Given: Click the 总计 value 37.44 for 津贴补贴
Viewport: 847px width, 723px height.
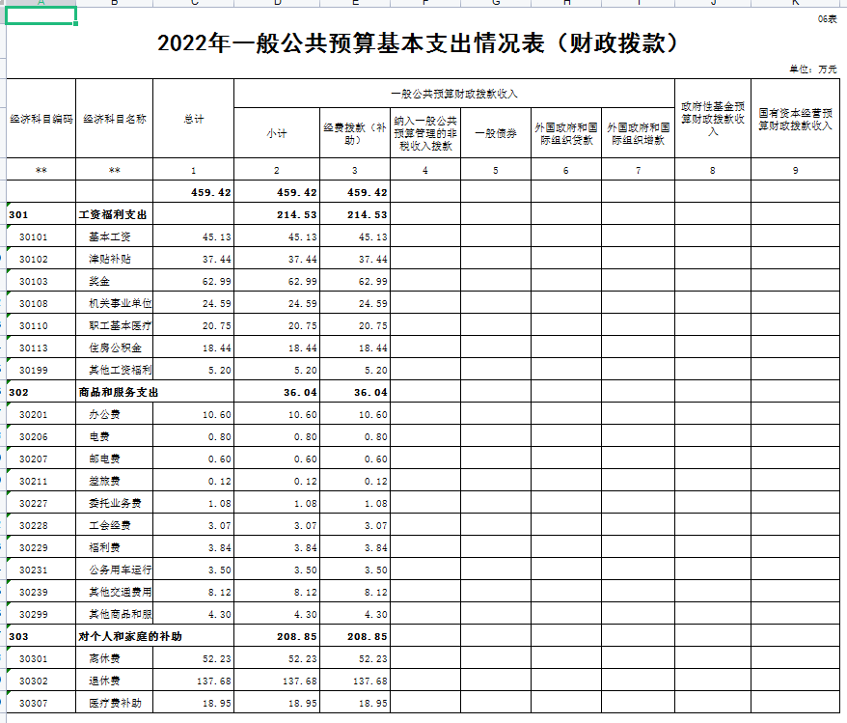Looking at the screenshot, I should click(x=193, y=259).
